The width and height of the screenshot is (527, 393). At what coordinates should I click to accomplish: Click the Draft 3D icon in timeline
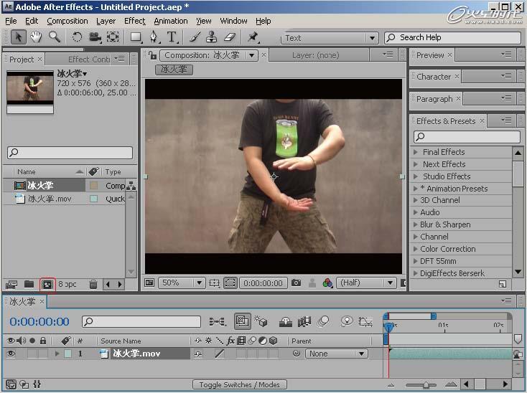pos(261,321)
